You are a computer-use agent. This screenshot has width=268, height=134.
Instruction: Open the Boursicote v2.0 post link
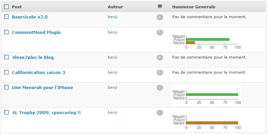(30, 17)
